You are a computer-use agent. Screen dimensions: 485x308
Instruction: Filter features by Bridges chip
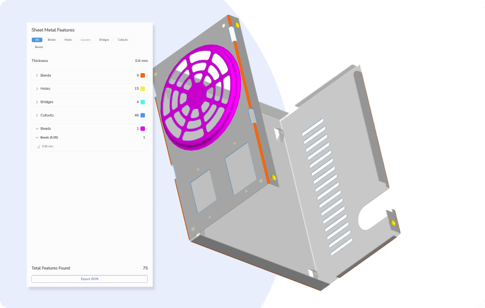pos(104,40)
